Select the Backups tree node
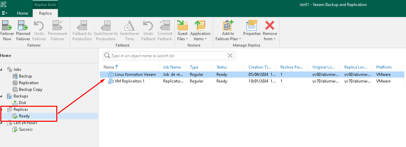The width and height of the screenshot is (406, 147). click(x=21, y=96)
